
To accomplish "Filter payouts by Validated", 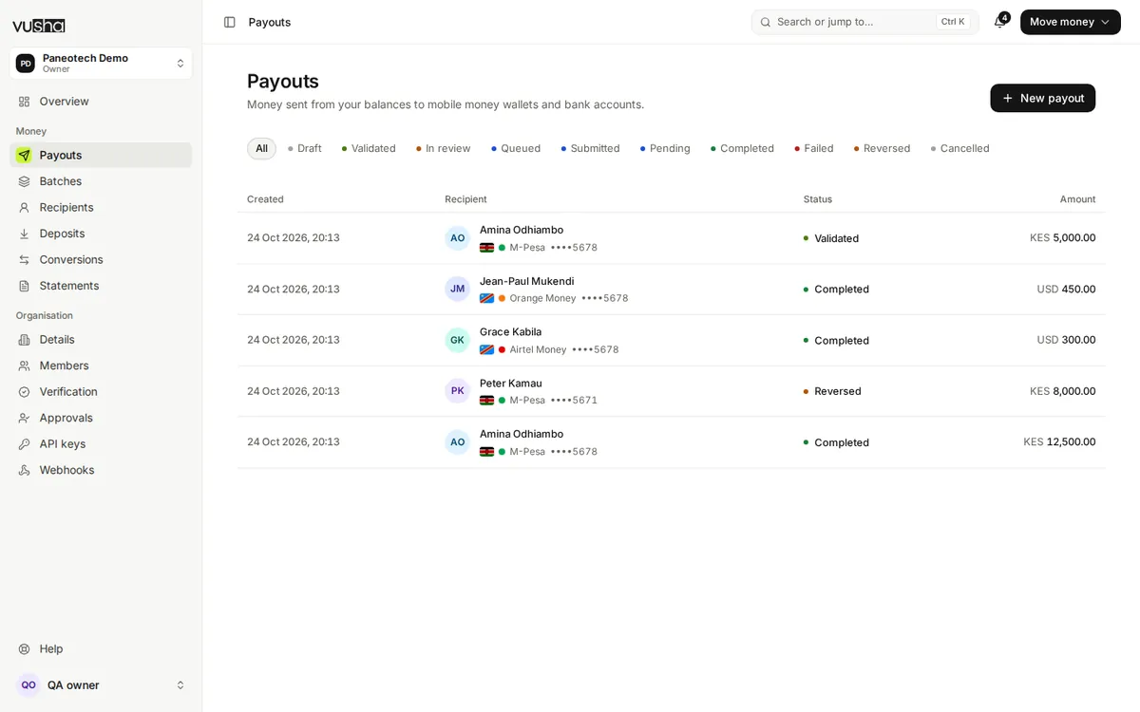I will (x=369, y=148).
